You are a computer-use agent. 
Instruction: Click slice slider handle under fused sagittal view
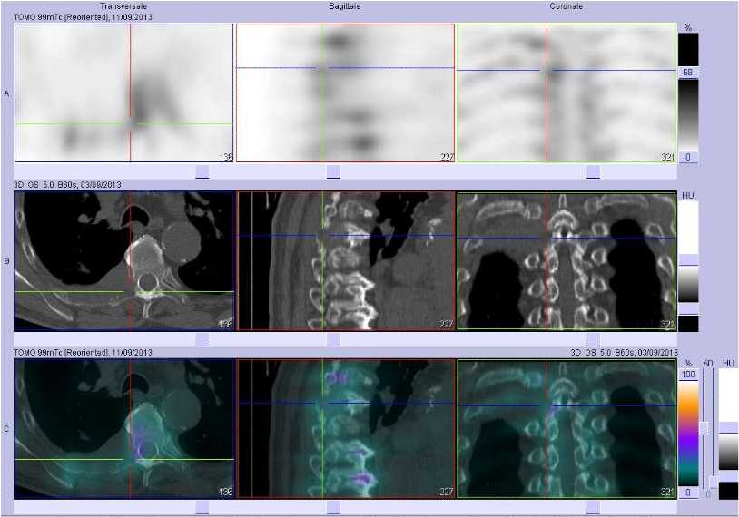coord(333,508)
